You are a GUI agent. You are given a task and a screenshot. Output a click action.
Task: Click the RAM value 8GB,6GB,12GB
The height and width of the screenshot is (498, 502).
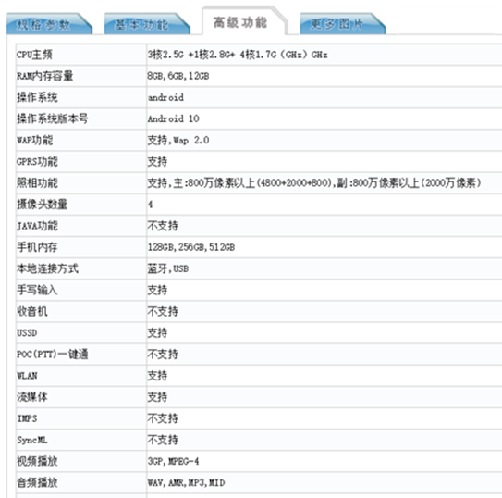tap(178, 76)
